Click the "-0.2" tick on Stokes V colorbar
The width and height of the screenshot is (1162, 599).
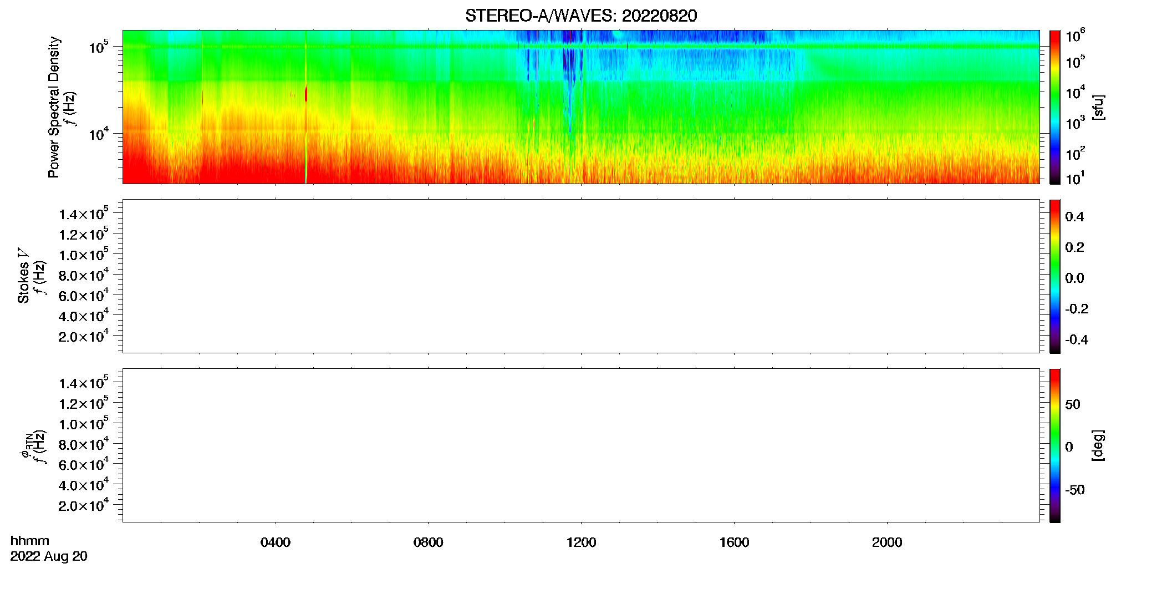pos(1077,309)
